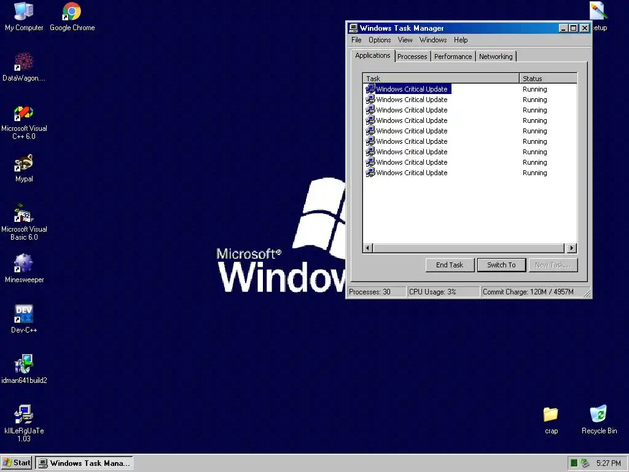Click the horizontal scrollbar track in task list

pos(468,248)
